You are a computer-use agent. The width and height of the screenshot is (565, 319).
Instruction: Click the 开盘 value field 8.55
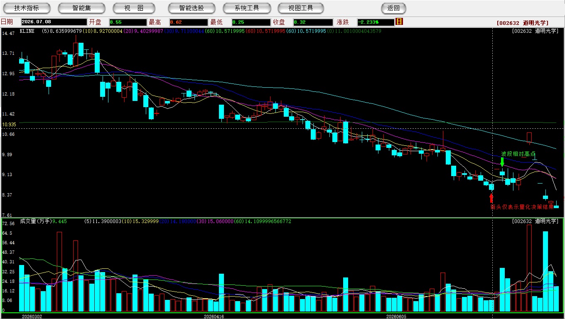point(128,22)
